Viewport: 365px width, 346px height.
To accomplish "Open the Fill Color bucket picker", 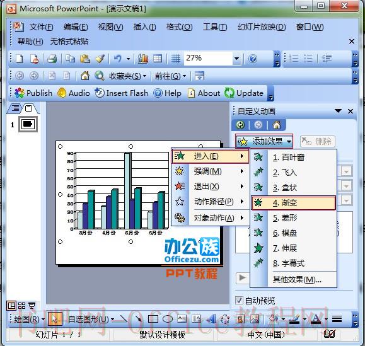I will [274, 319].
